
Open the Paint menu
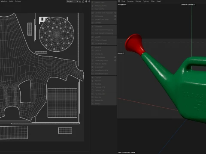pos(11,1)
